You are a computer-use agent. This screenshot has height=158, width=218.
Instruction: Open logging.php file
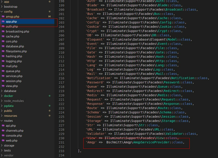[x=14, y=61]
